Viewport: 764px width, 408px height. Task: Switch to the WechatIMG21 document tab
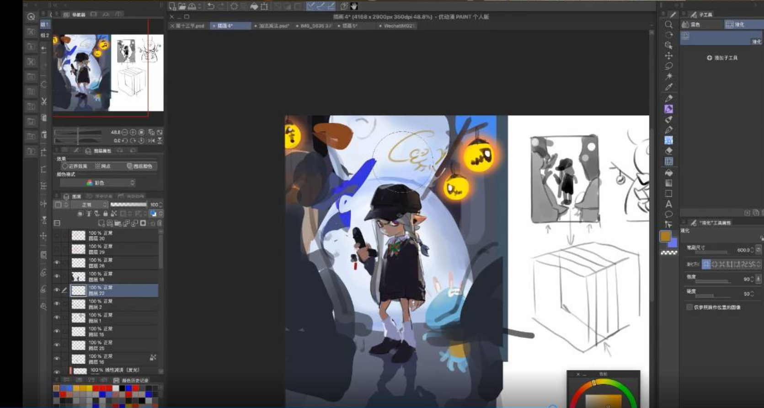tap(397, 26)
